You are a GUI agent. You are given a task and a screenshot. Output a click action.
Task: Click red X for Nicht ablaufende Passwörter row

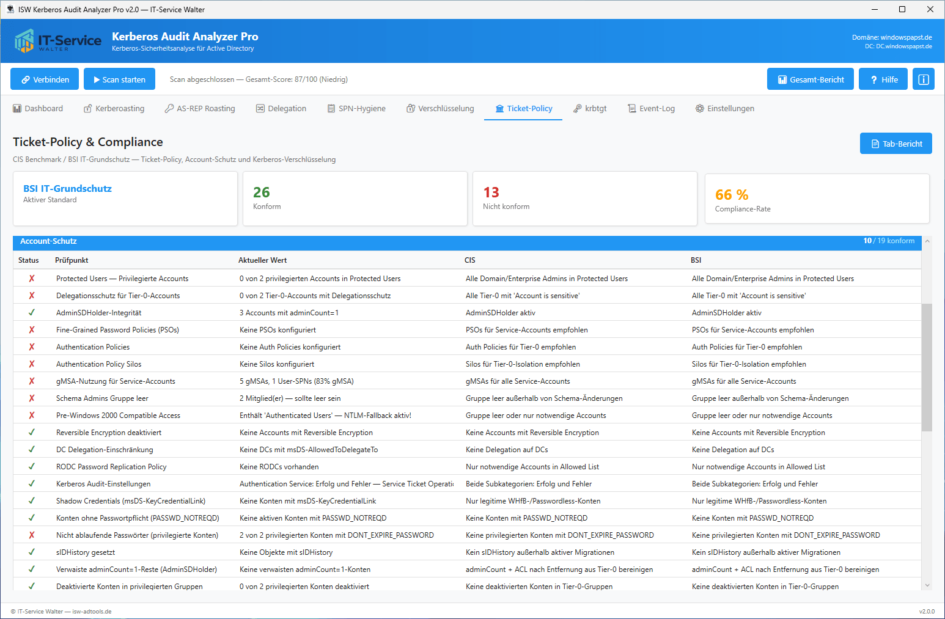[x=32, y=535]
